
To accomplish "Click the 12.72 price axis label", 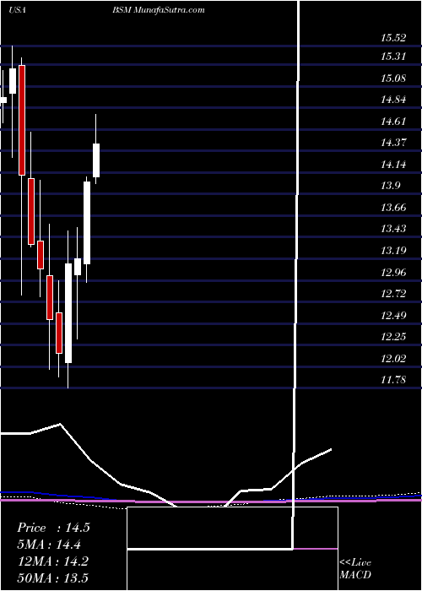I will click(x=393, y=294).
